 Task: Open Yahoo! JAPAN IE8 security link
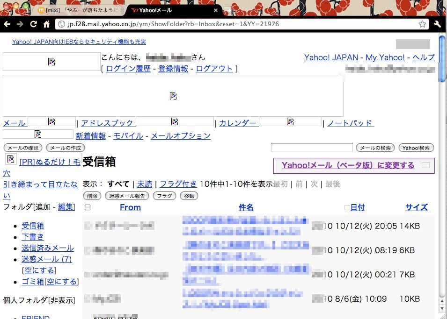pyautogui.click(x=79, y=42)
